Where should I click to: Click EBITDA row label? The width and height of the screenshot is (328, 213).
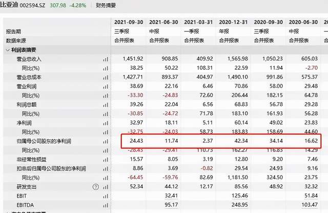pyautogui.click(x=25, y=205)
